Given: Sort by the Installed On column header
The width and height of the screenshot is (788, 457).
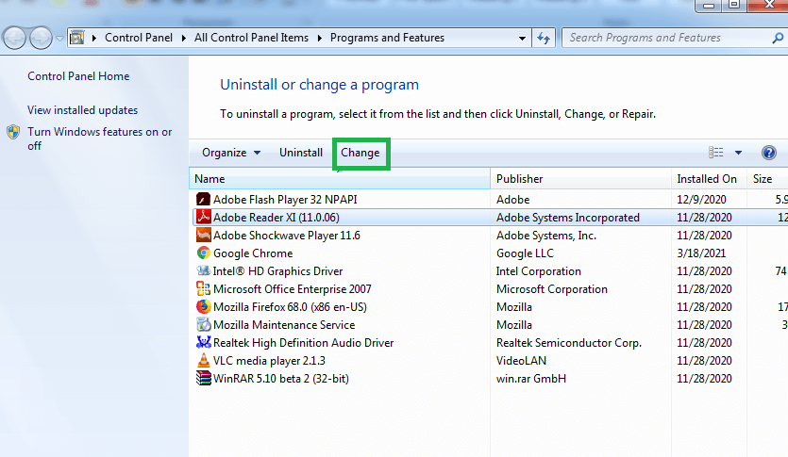Looking at the screenshot, I should click(709, 179).
